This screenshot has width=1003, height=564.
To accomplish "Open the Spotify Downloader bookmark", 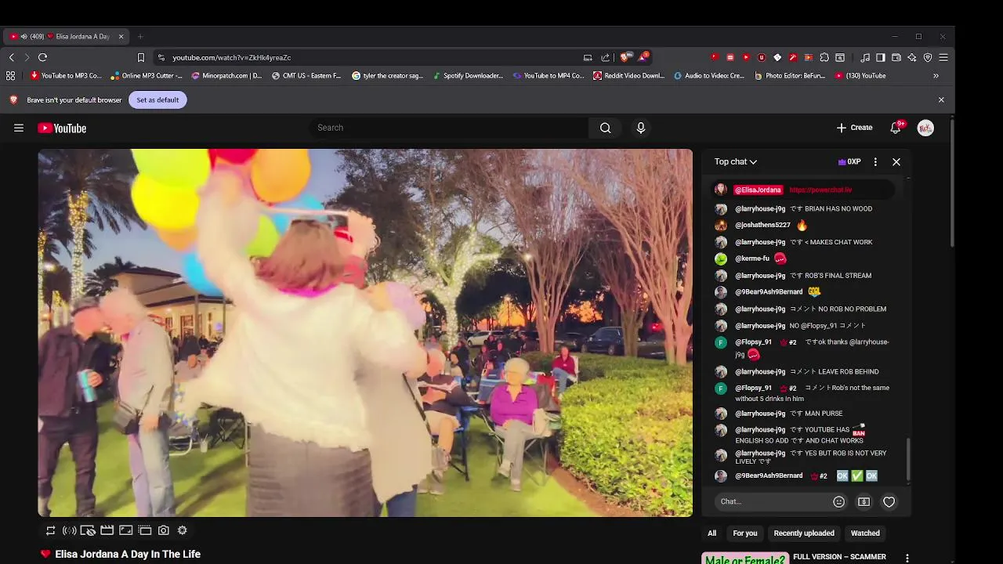I will click(x=468, y=76).
